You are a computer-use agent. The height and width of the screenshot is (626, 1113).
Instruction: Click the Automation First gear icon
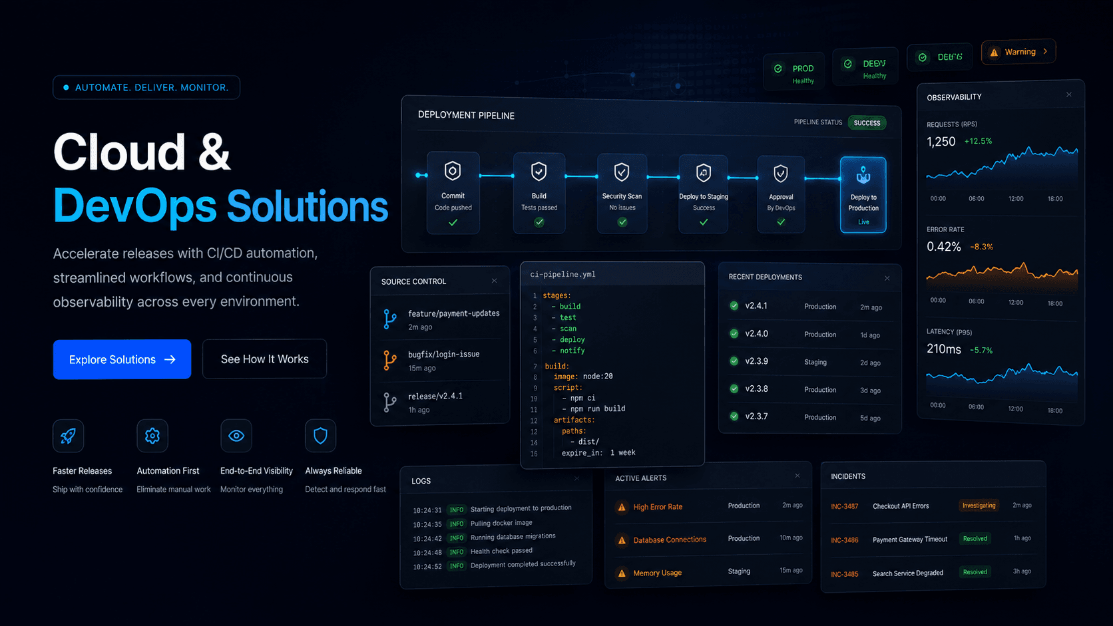click(x=152, y=436)
